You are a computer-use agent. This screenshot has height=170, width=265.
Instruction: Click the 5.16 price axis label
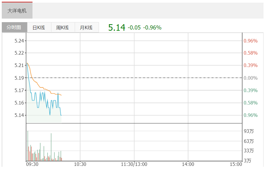[19, 103]
